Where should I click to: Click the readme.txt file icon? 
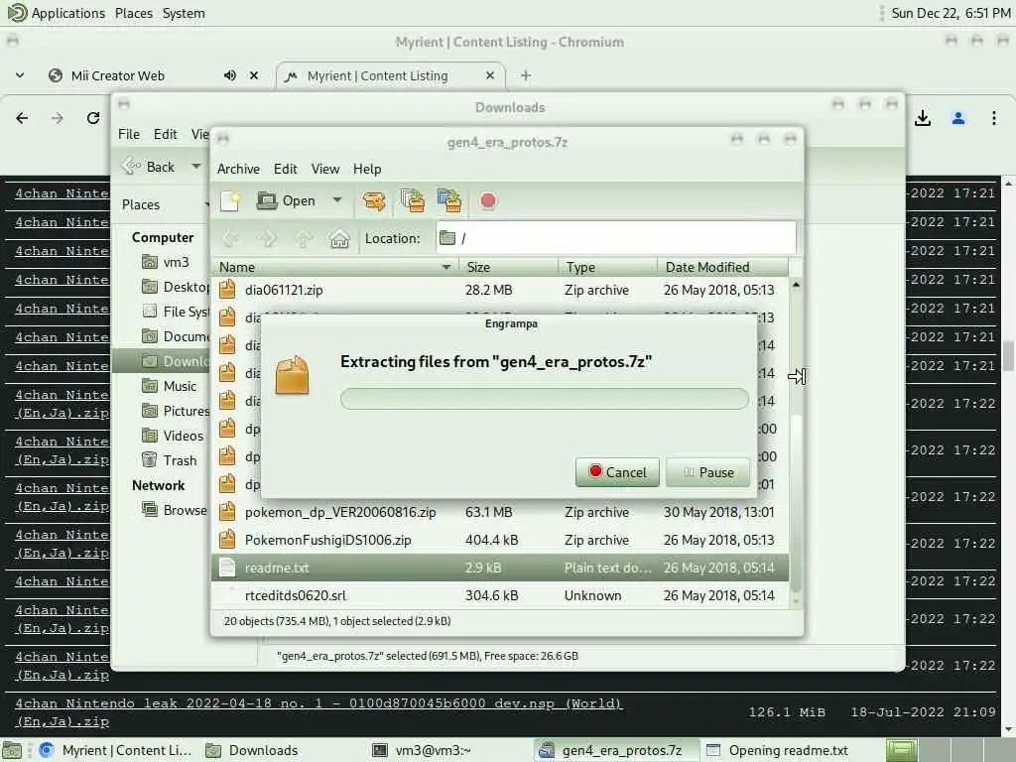pos(227,568)
